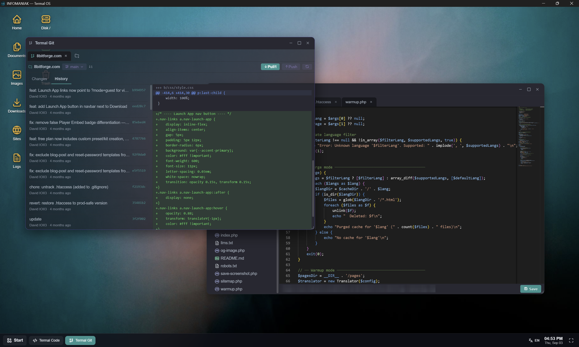This screenshot has height=347, width=579.
Task: Switch to the .htaccess editor tab
Action: (x=323, y=102)
